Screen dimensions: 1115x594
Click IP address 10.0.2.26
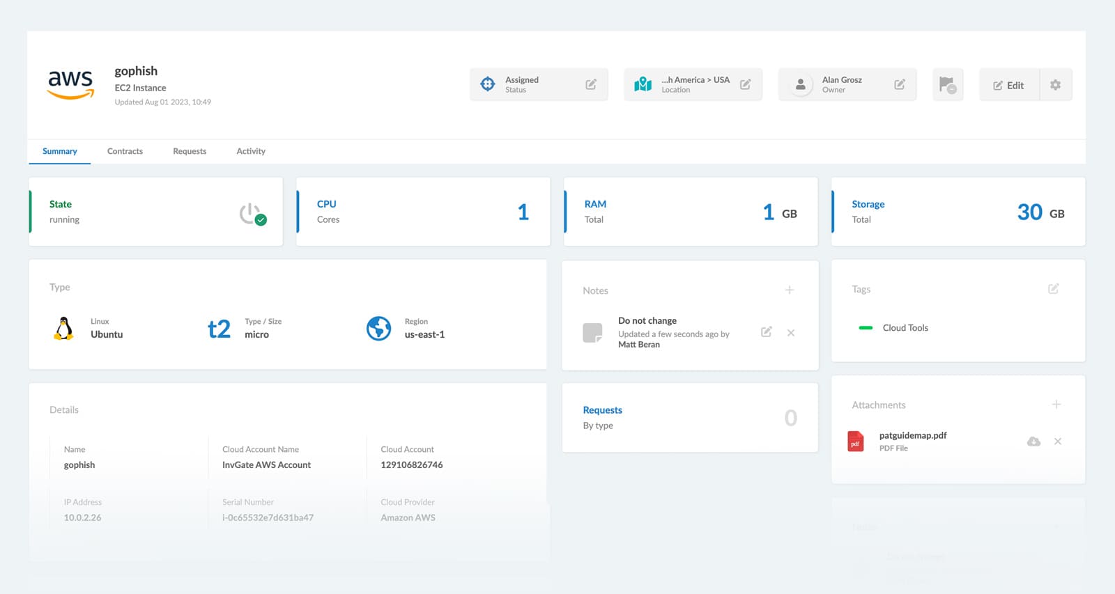click(x=82, y=517)
